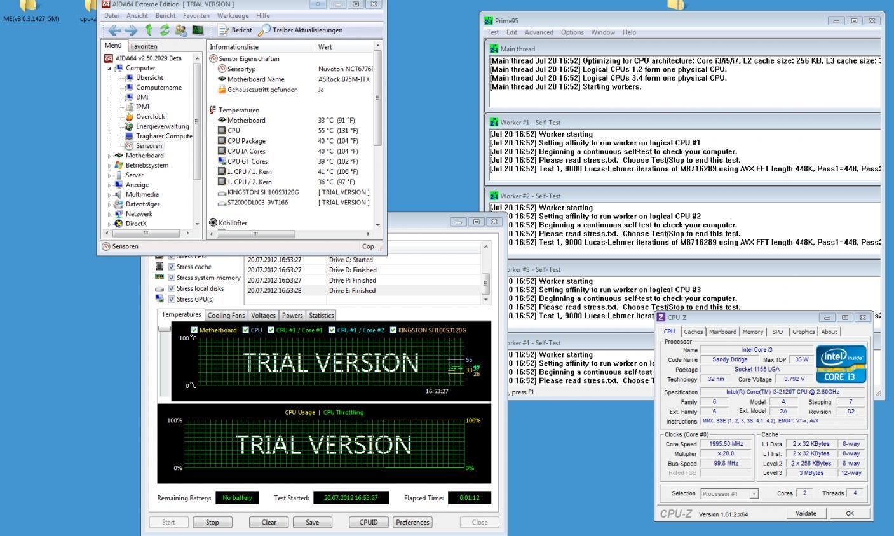Open Datei menu in AIDA64
The height and width of the screenshot is (536, 894).
coord(112,15)
